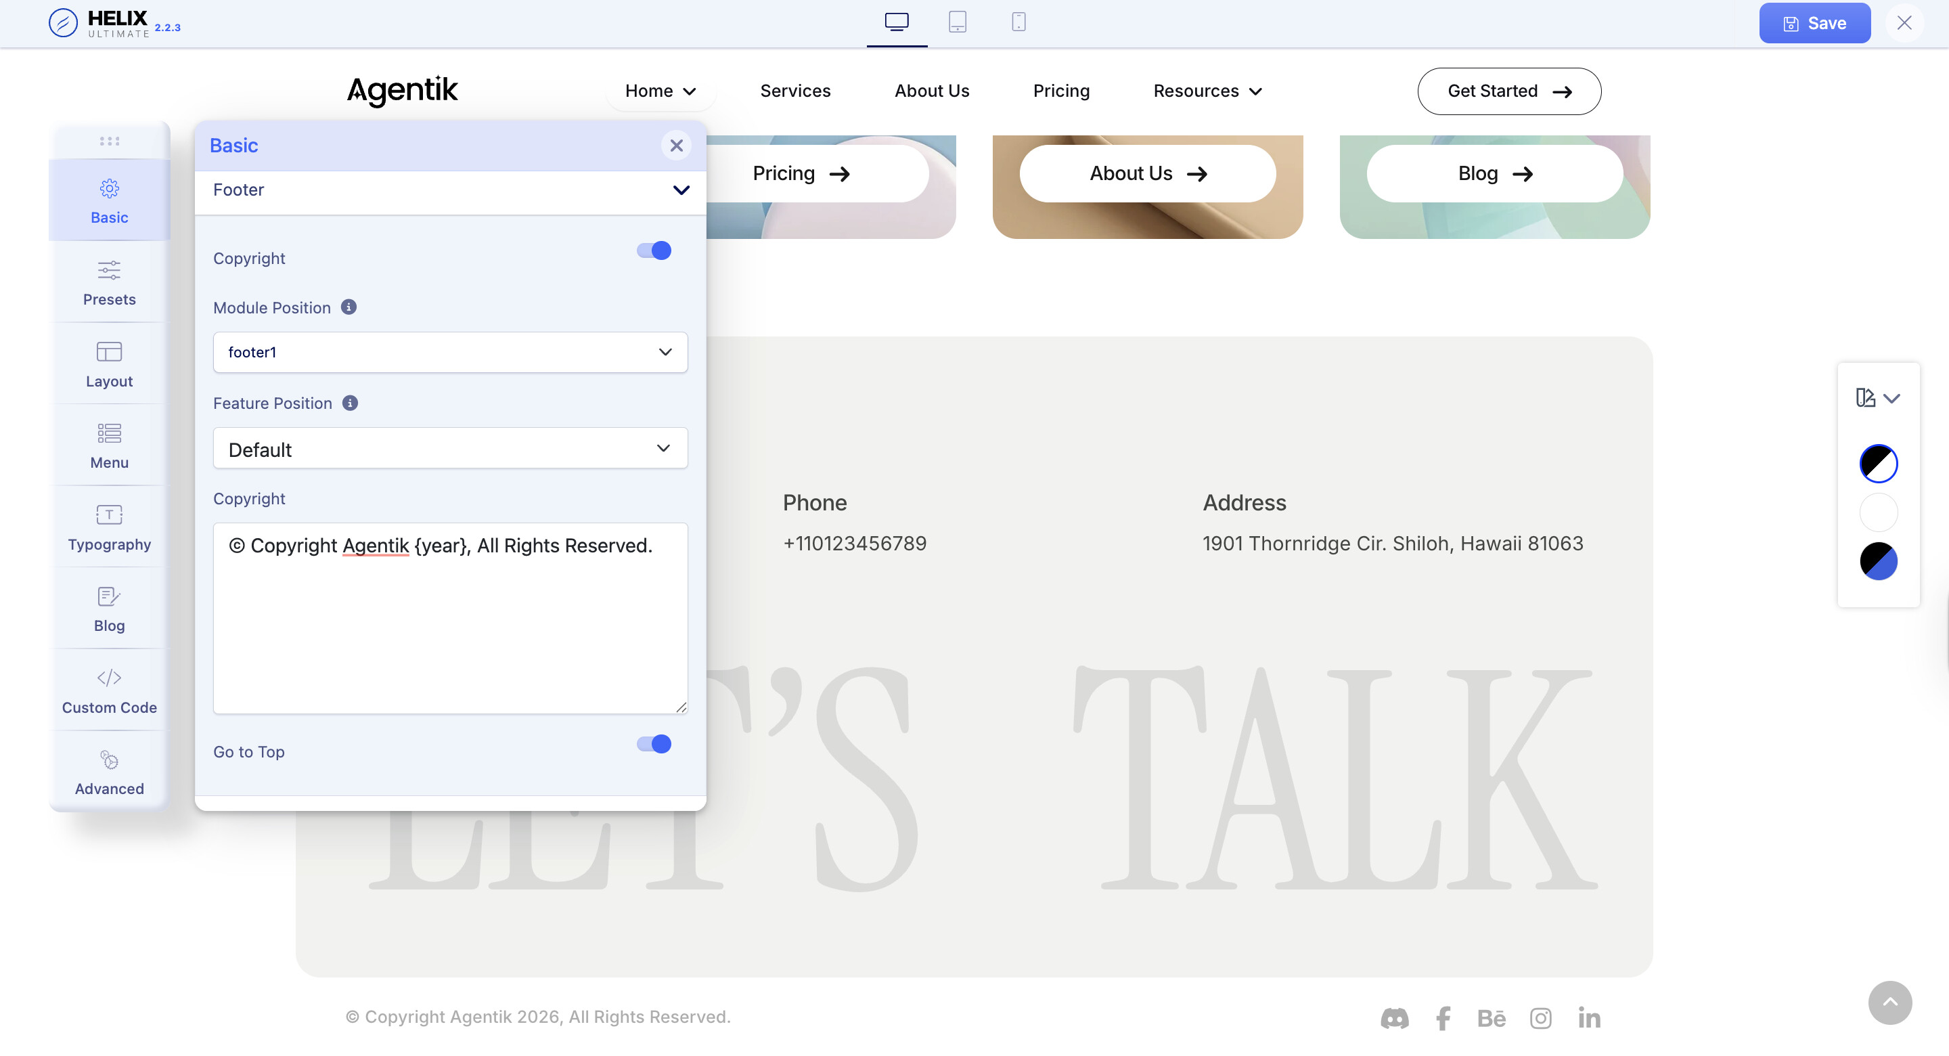Open the Services menu item

(794, 91)
